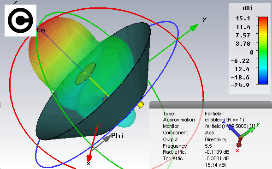The height and width of the screenshot is (169, 272).
Task: Click the blue z arrow of orientation gizmo
Action: [233, 130]
